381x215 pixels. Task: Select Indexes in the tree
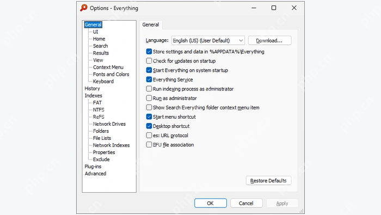coord(93,95)
